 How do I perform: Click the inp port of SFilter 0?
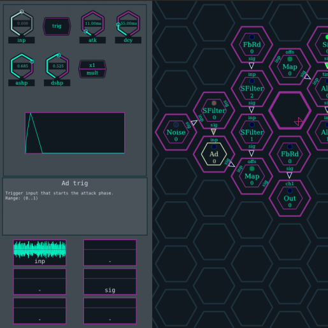pos(201,118)
